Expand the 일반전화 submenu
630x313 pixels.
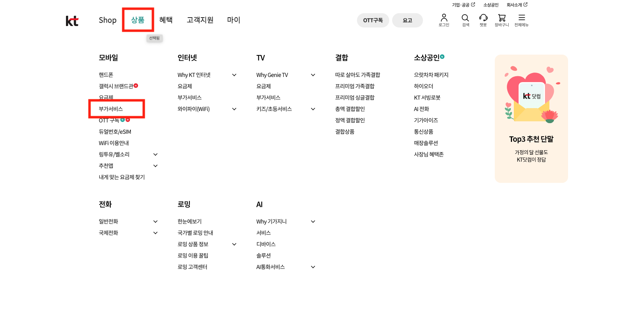pyautogui.click(x=155, y=222)
